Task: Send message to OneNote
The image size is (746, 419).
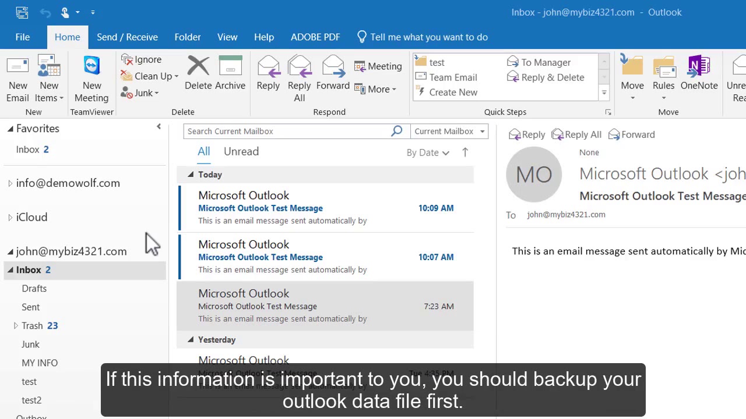Action: tap(699, 73)
